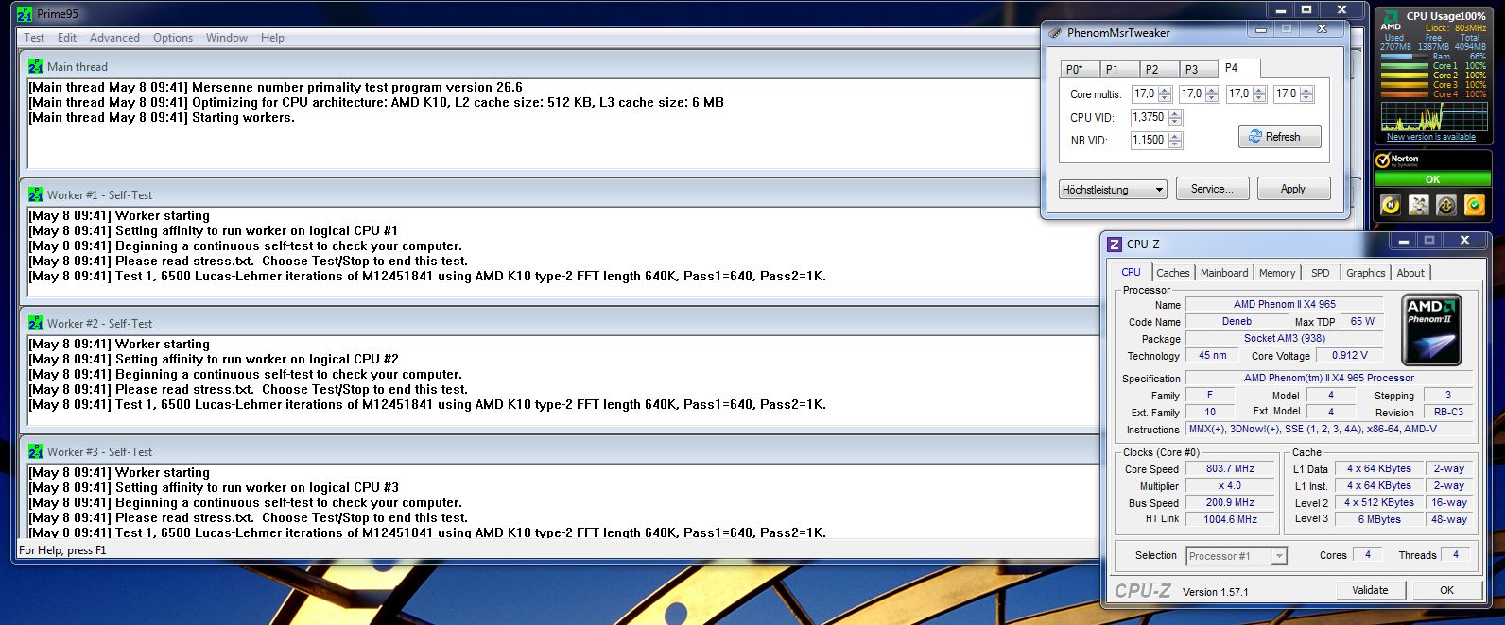1505x625 pixels.
Task: Increase the third core multiplier with up arrow
Action: 1260,90
